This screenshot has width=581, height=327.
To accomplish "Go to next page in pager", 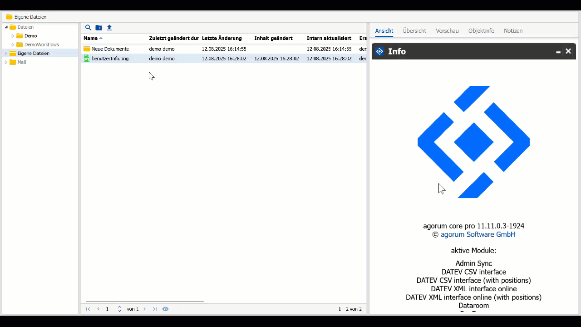I will [x=145, y=309].
